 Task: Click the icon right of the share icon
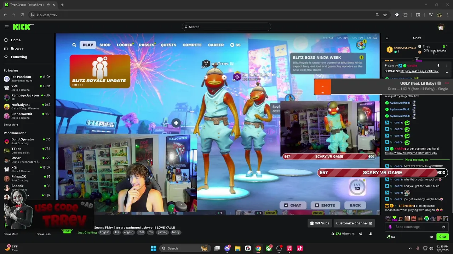tap(371, 234)
